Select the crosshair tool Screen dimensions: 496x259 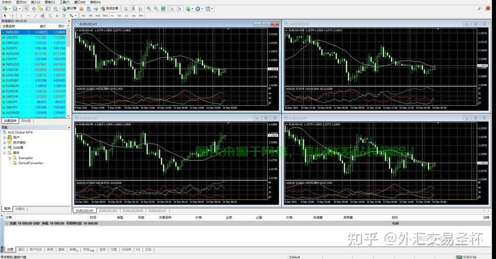[12, 16]
